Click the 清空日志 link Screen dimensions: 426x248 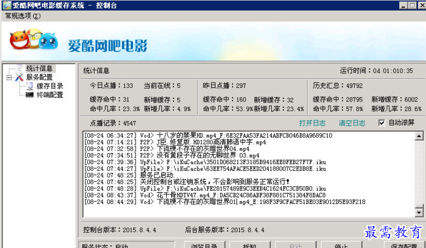(x=352, y=123)
